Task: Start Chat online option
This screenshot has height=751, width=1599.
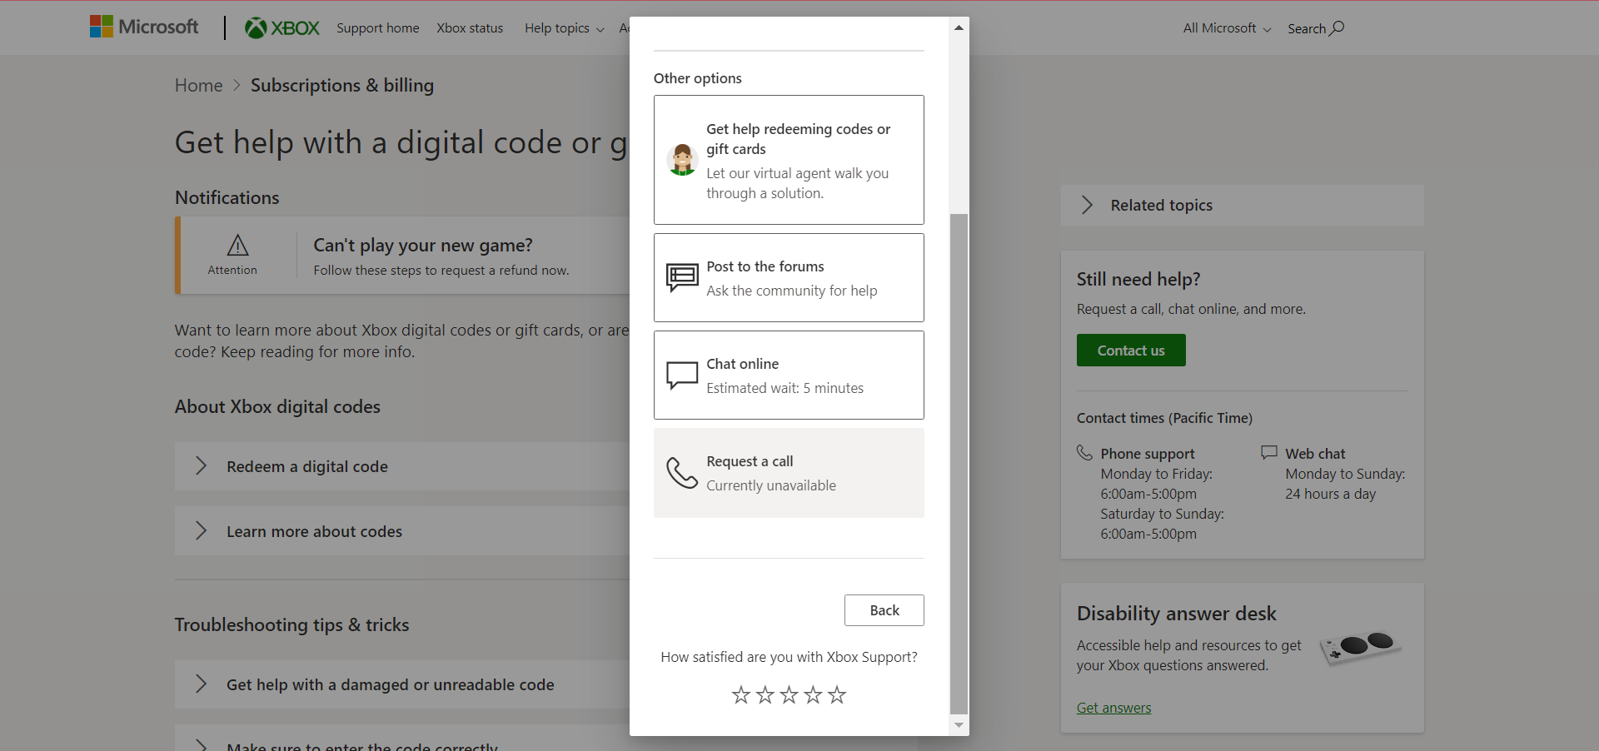Action: 789,375
